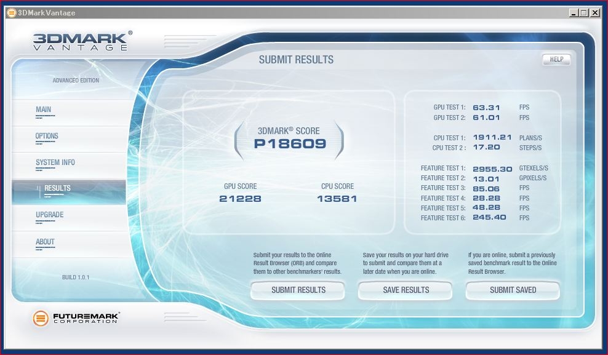
Task: Click Feature Test 2 value 13.01
Action: [x=486, y=179]
